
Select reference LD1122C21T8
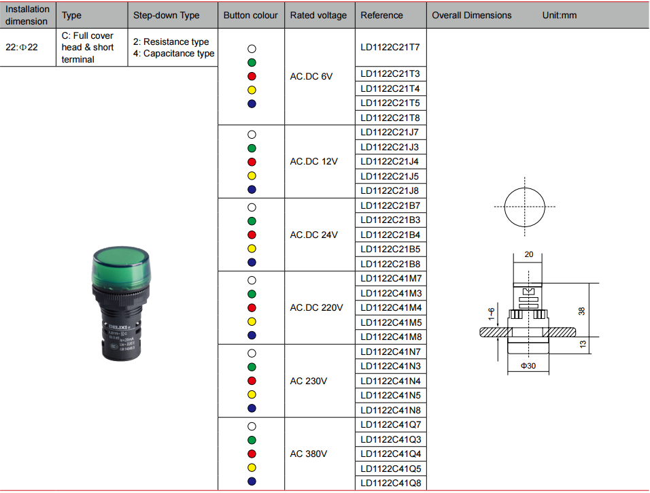point(390,118)
